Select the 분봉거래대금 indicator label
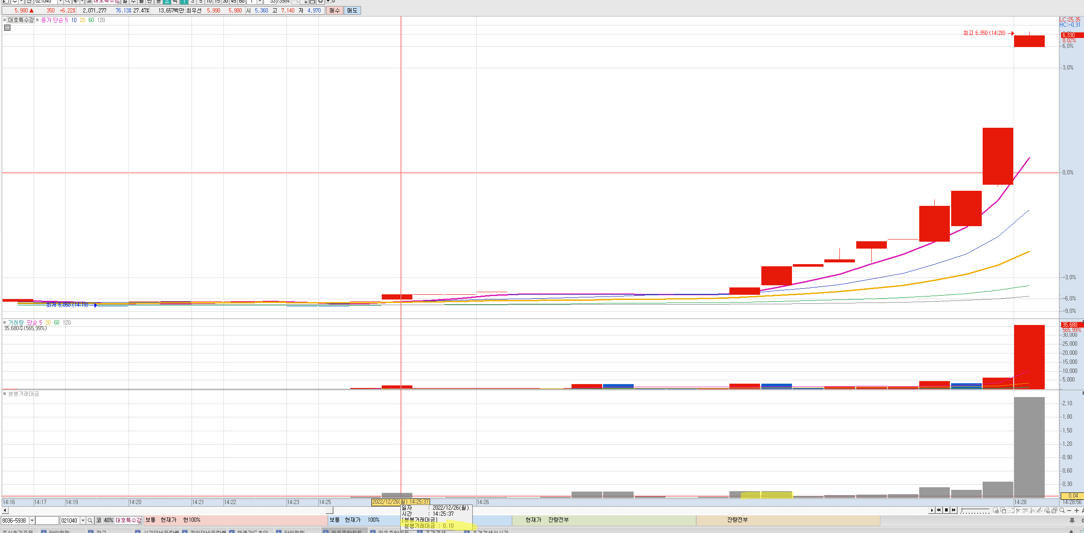 (x=24, y=394)
